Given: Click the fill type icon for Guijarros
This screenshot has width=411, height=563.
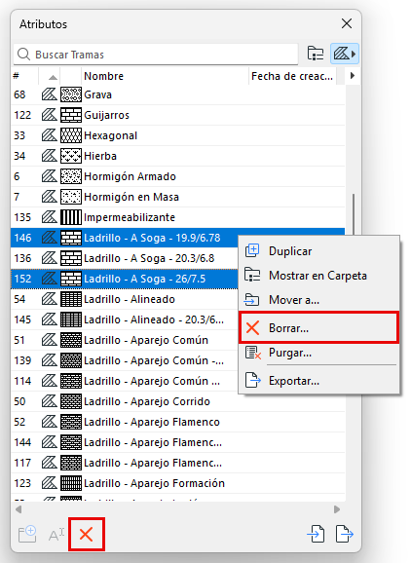Looking at the screenshot, I should click(x=49, y=115).
